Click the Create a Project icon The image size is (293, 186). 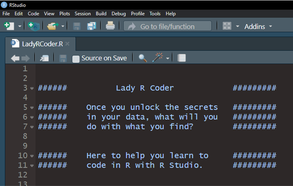coord(33,26)
